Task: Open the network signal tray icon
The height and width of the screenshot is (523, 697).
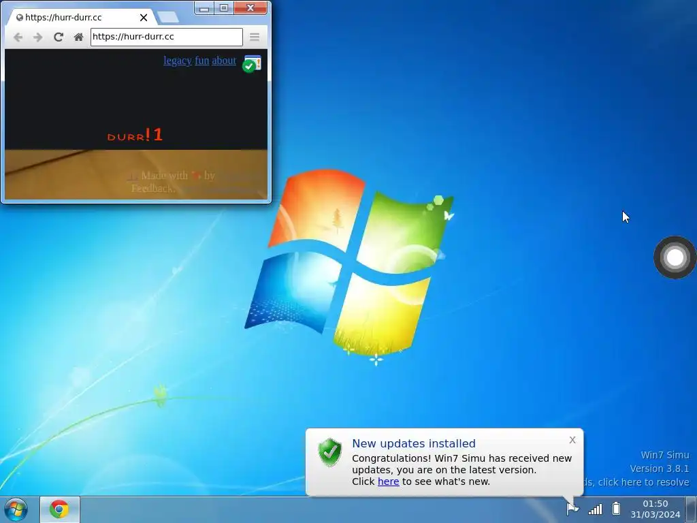Action: (595, 509)
